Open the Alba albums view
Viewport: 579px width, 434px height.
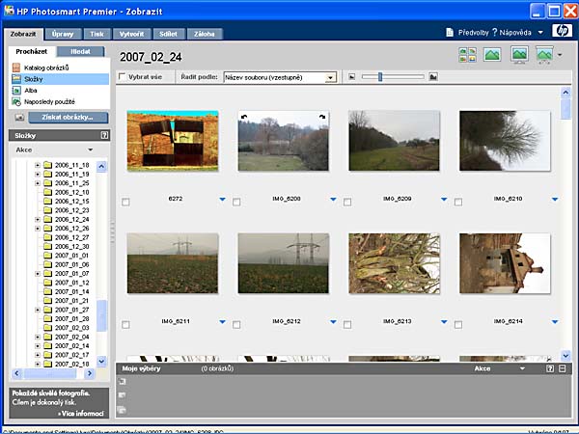[x=31, y=90]
